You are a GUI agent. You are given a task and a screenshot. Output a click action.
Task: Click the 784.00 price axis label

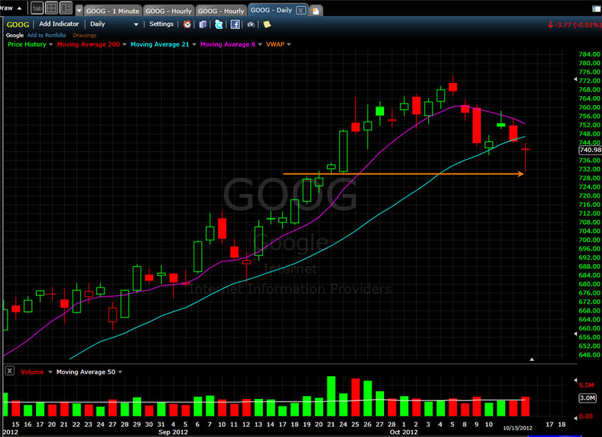[590, 54]
